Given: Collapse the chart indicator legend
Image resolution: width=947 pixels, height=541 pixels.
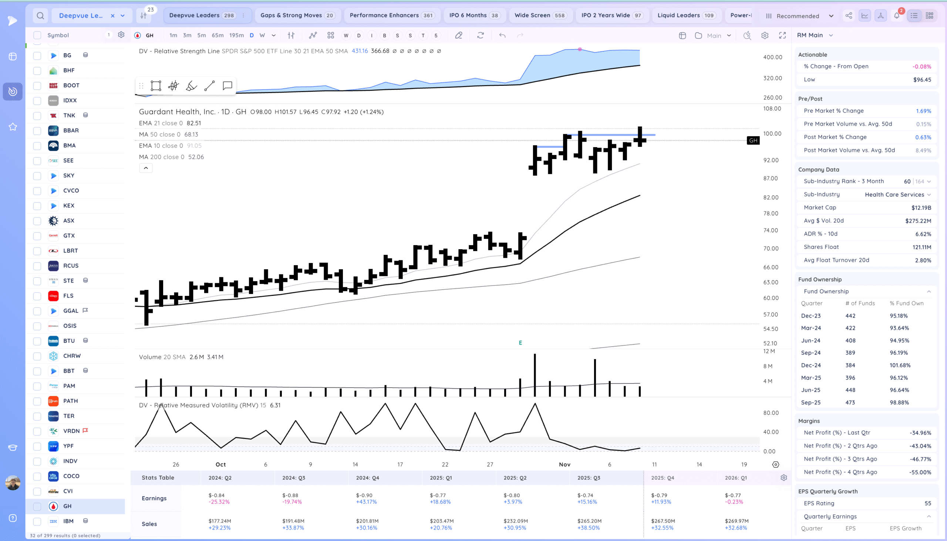Looking at the screenshot, I should [146, 168].
